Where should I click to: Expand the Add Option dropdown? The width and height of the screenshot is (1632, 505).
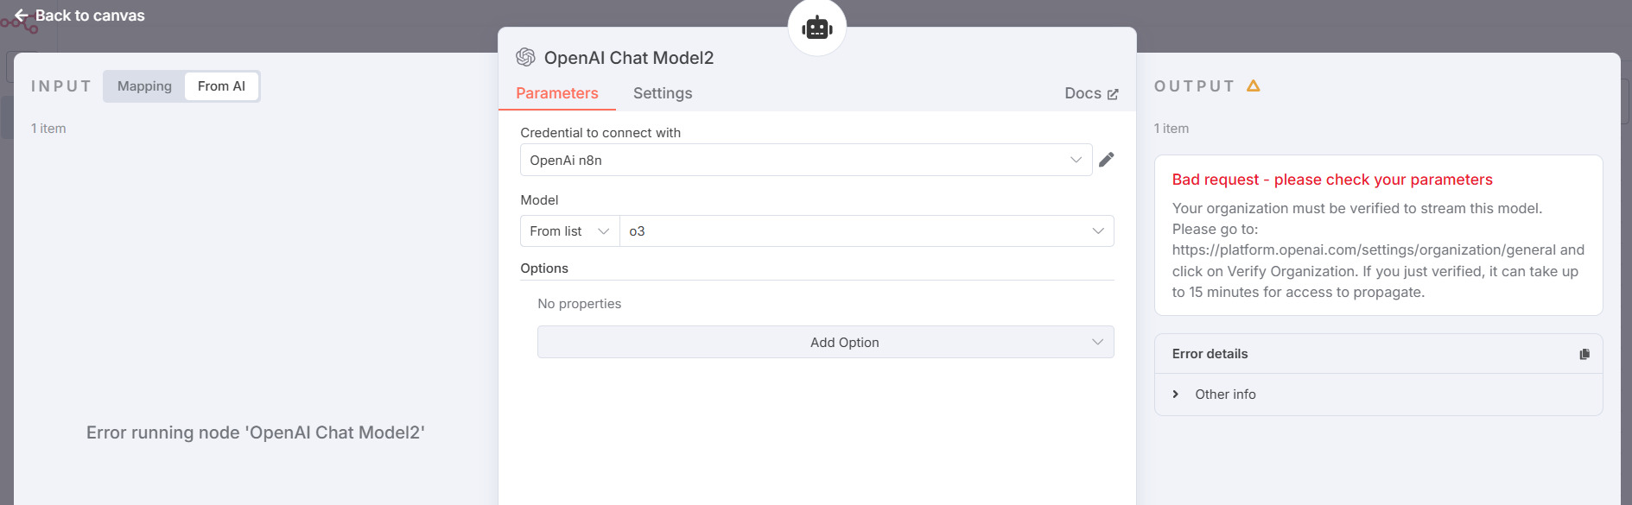point(825,342)
